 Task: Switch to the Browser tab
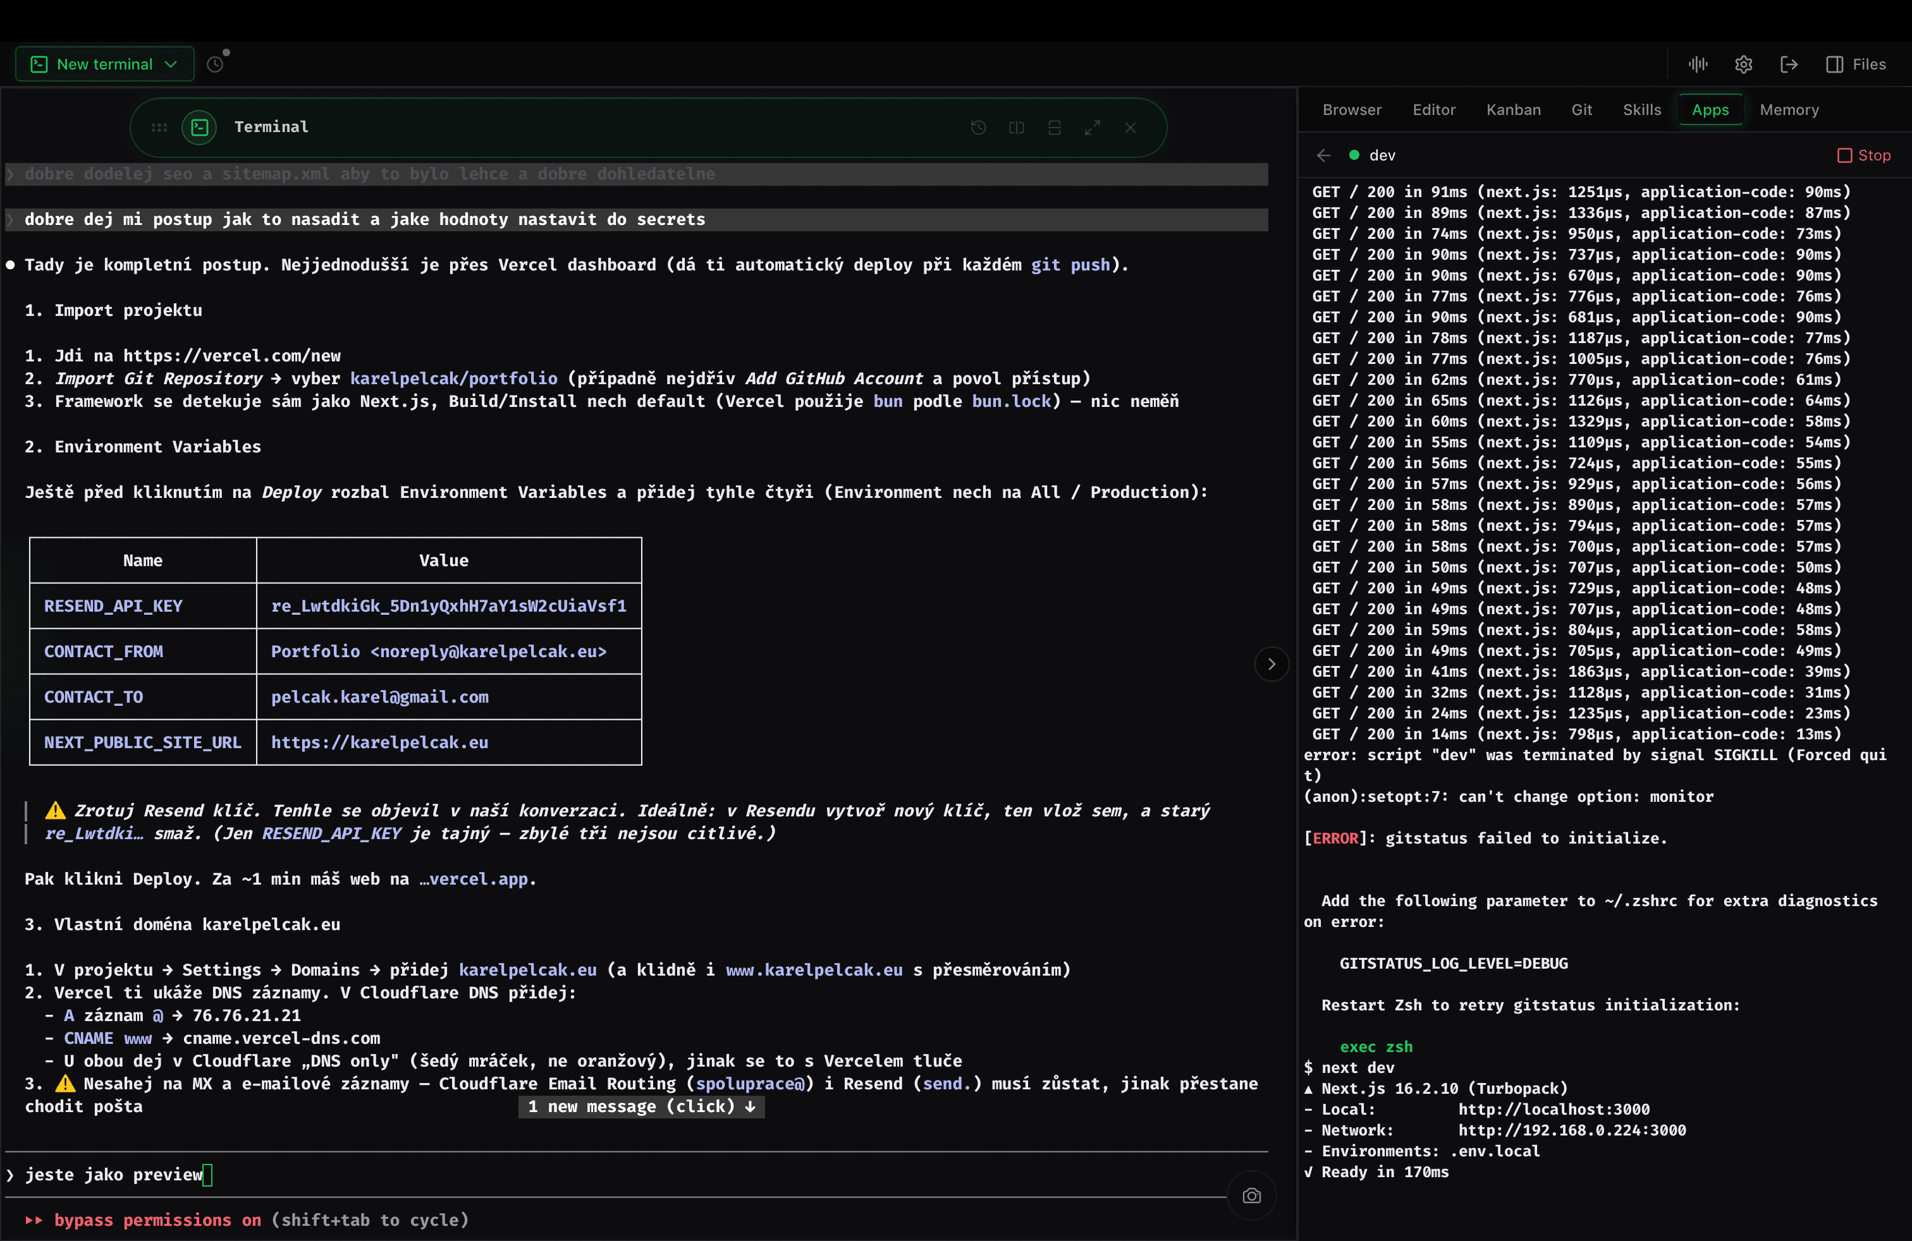(x=1352, y=110)
